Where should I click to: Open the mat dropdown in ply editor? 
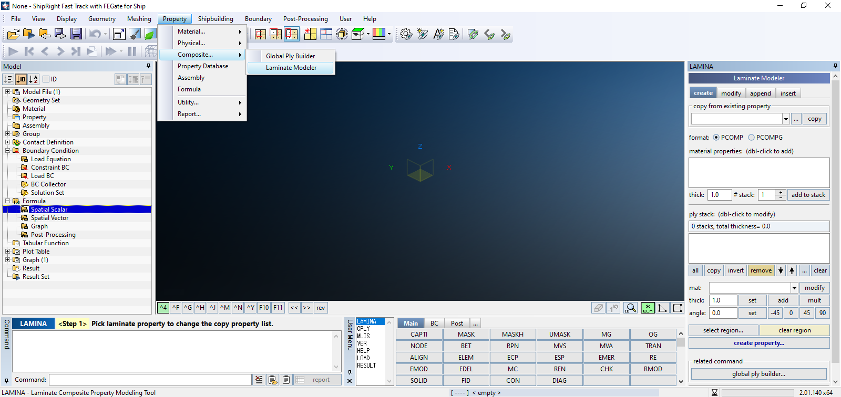click(x=794, y=288)
